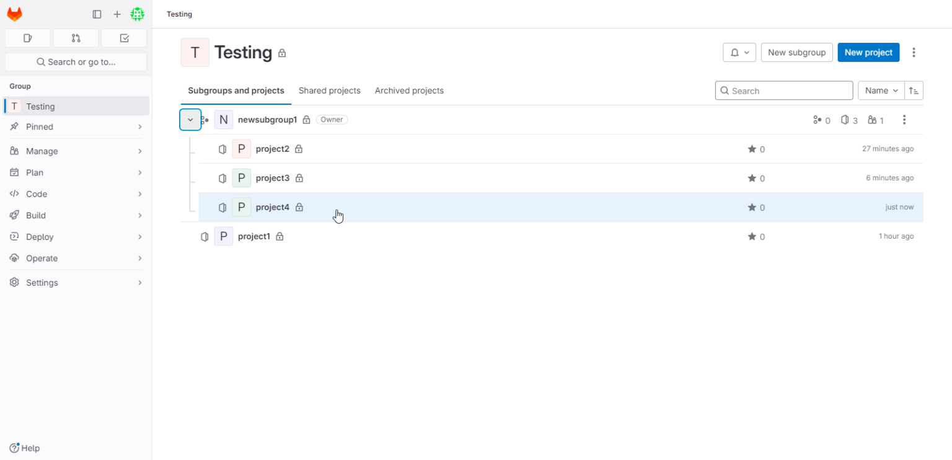Click the project4 P avatar
Image resolution: width=952 pixels, height=460 pixels.
(x=242, y=207)
